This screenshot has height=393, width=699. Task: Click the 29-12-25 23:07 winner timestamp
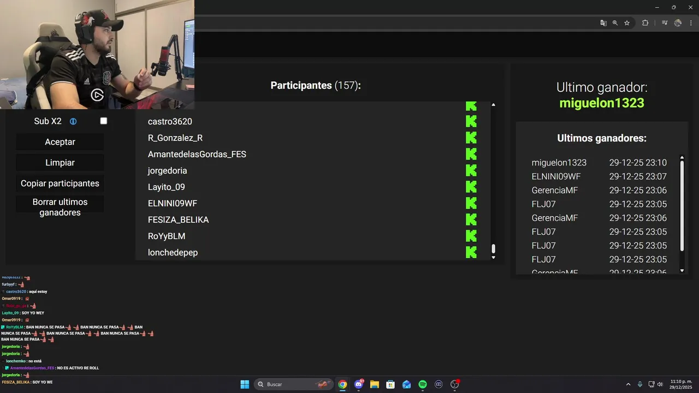tap(638, 176)
